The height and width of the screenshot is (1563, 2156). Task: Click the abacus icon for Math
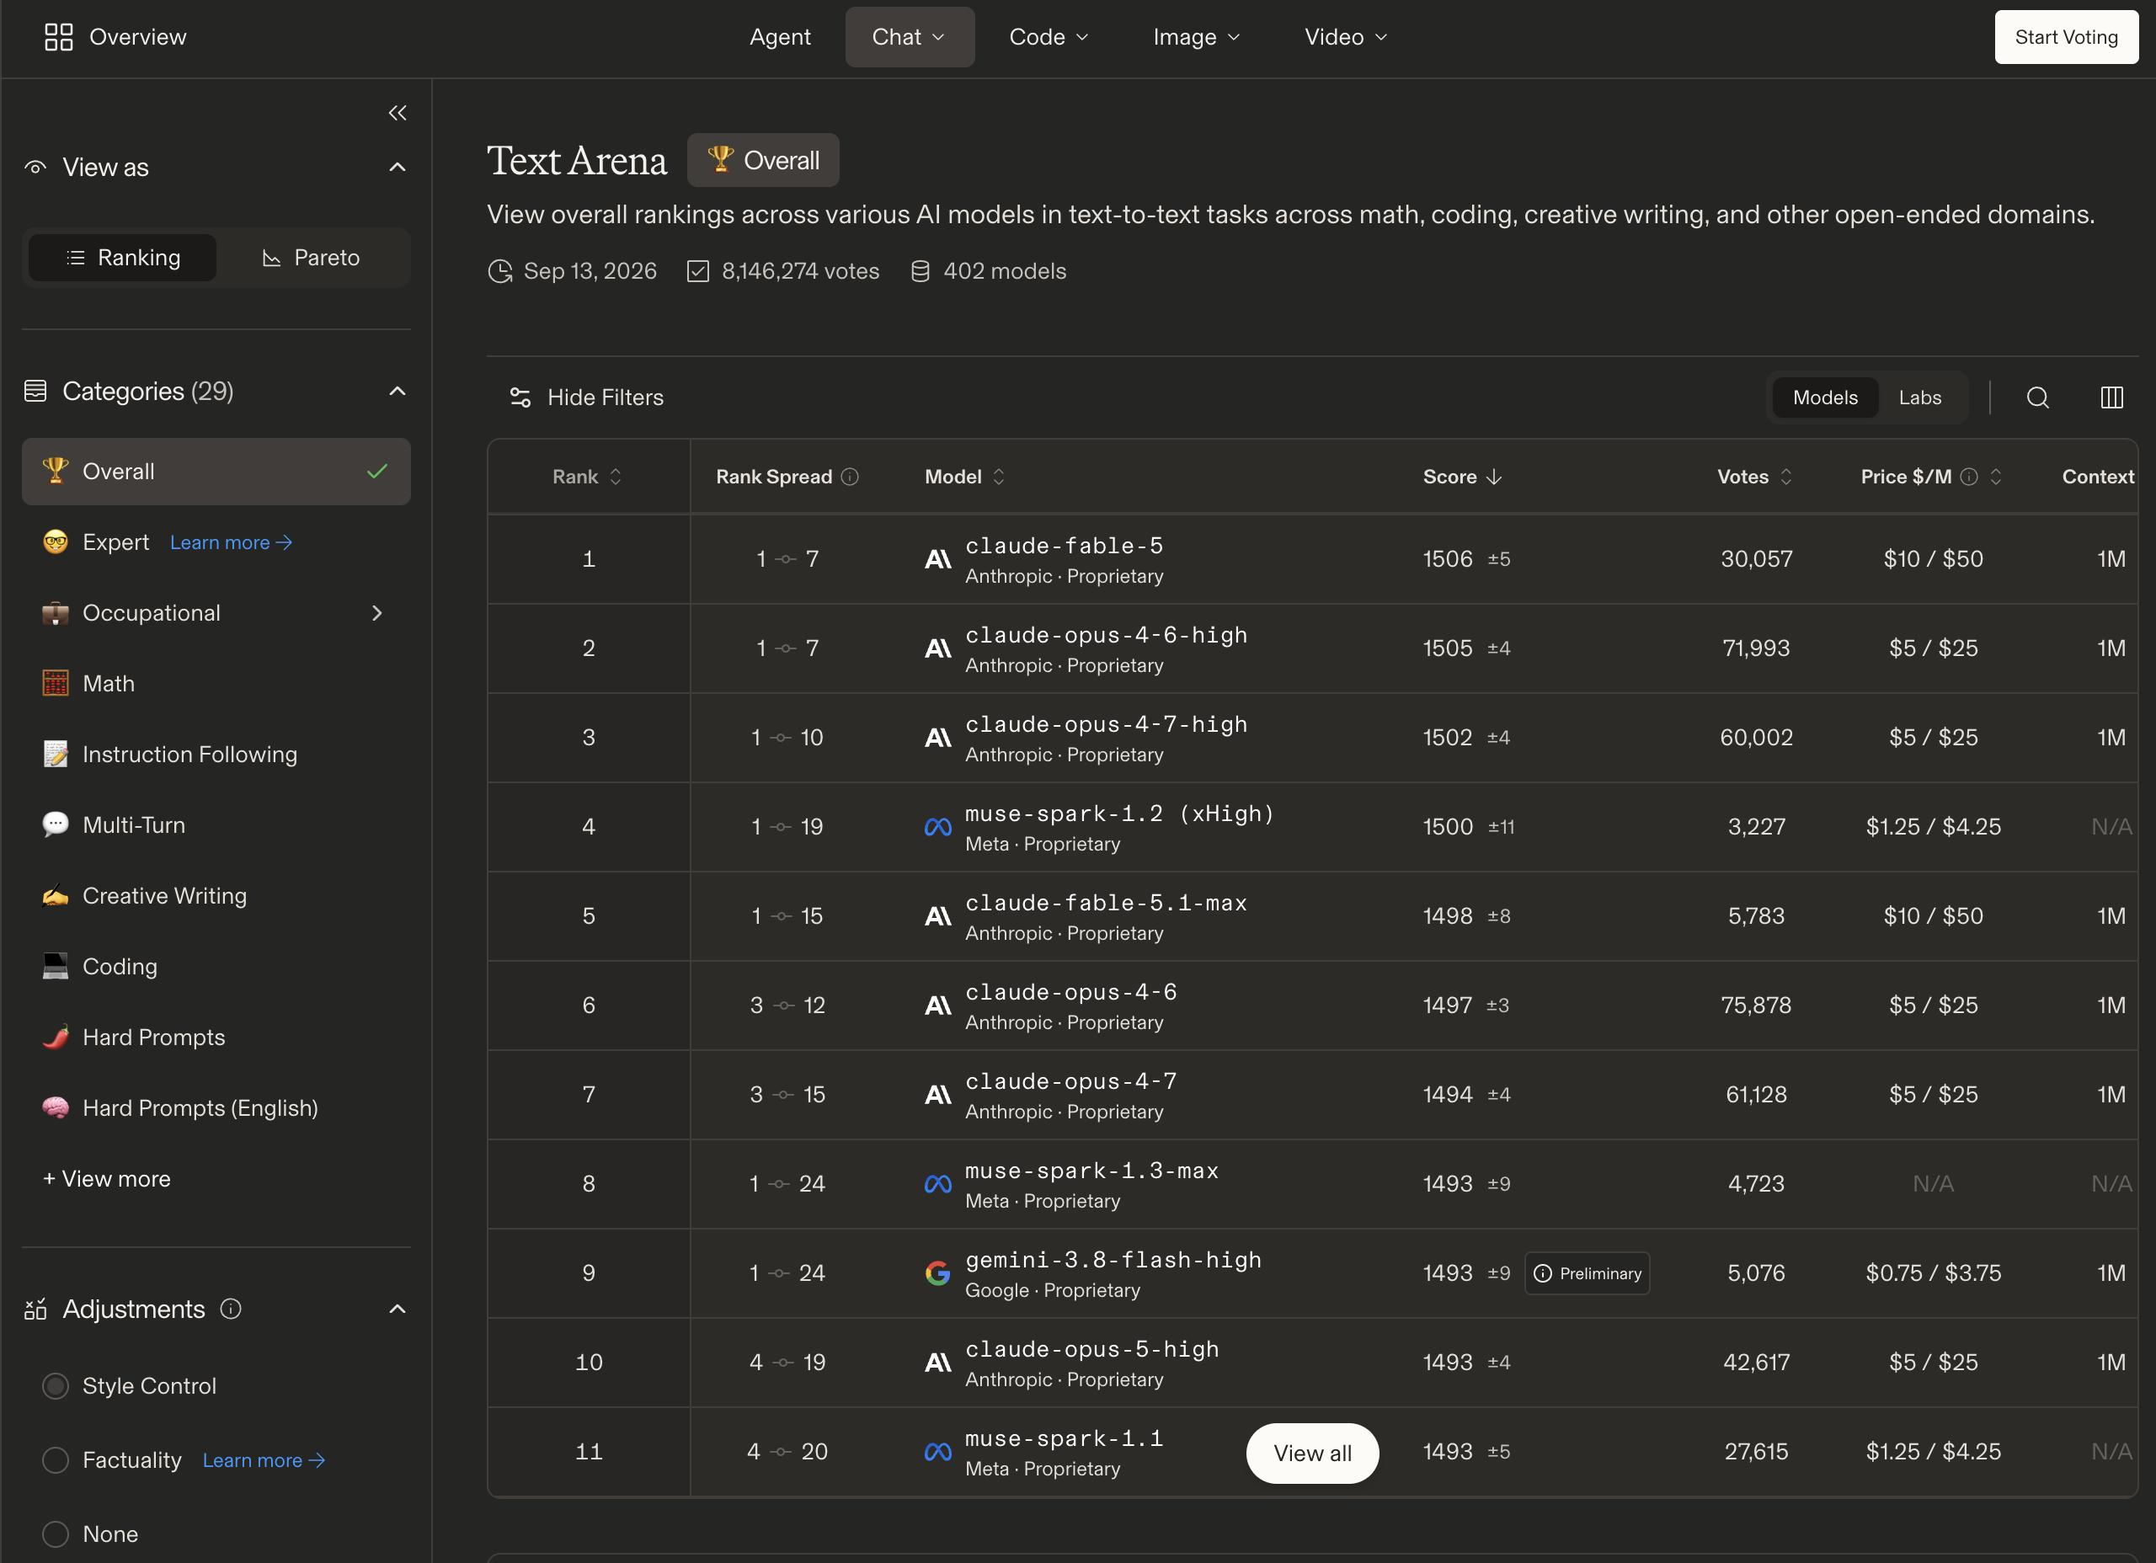(x=55, y=683)
